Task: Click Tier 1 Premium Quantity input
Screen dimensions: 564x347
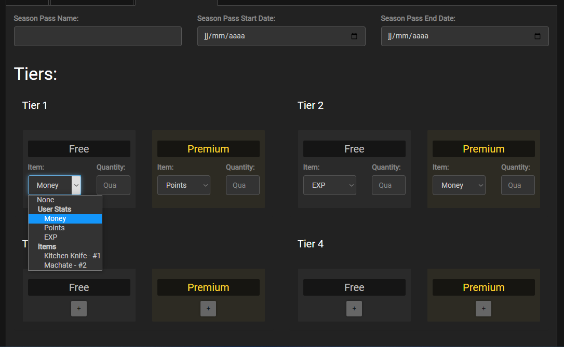Action: click(x=243, y=185)
